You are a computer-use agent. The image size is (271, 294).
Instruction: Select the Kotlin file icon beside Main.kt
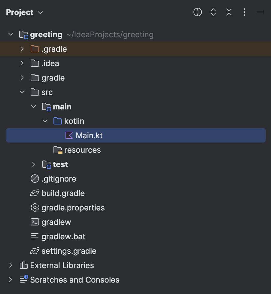click(69, 135)
